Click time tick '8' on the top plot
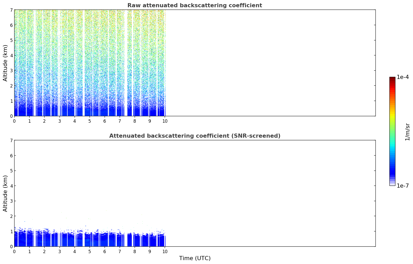Viewport: 413px width, 264px height. (x=135, y=121)
